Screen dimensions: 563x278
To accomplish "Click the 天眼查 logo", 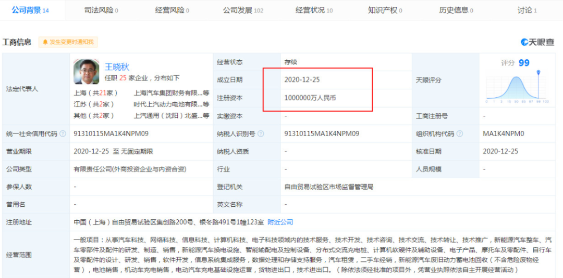I will coord(537,42).
